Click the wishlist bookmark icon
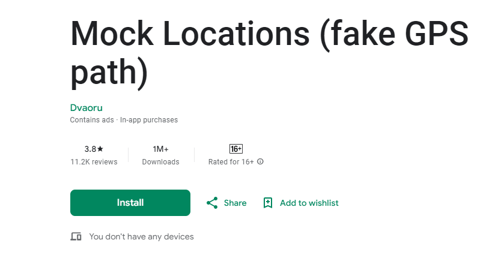The width and height of the screenshot is (501, 258). pos(268,203)
